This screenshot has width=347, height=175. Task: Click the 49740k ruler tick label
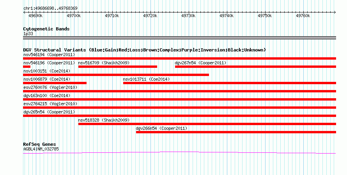tap(227, 16)
